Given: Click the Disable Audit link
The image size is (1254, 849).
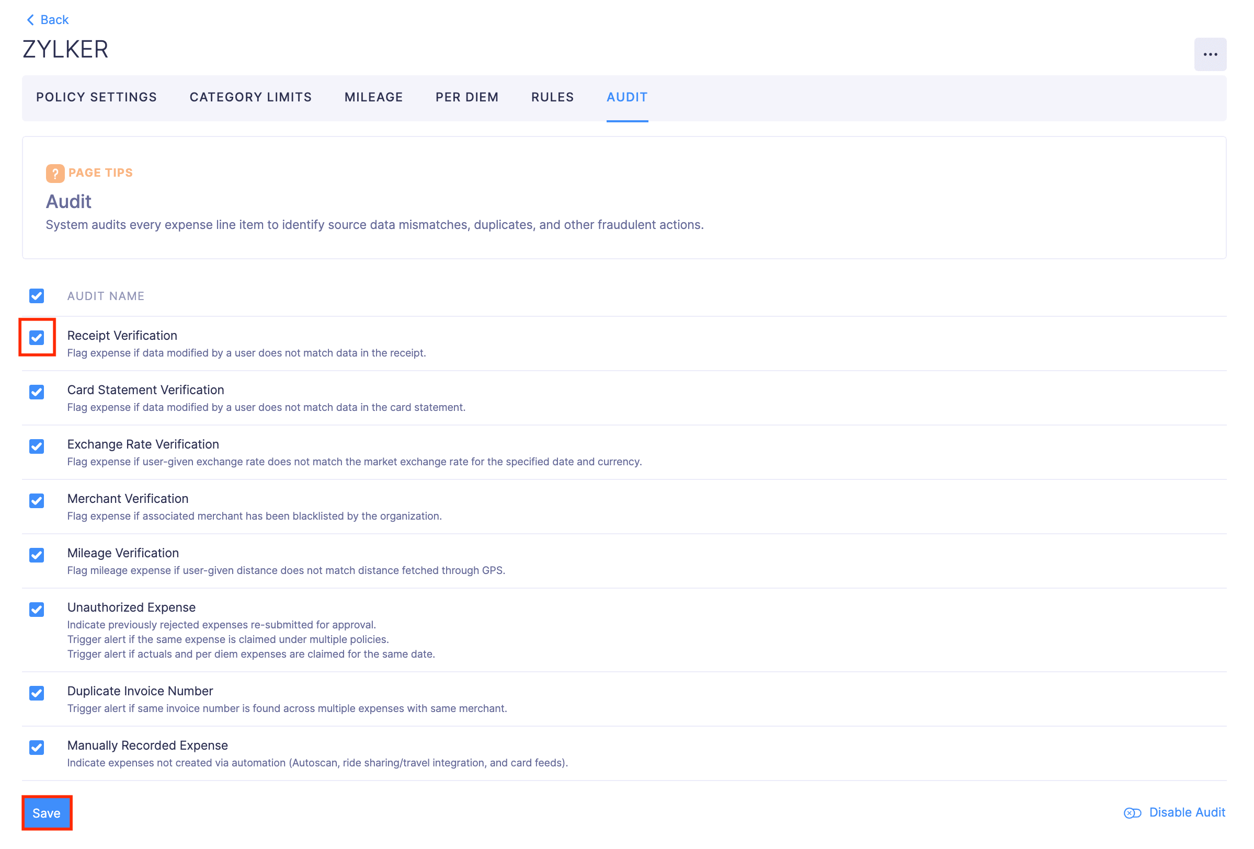Looking at the screenshot, I should pos(1187,812).
